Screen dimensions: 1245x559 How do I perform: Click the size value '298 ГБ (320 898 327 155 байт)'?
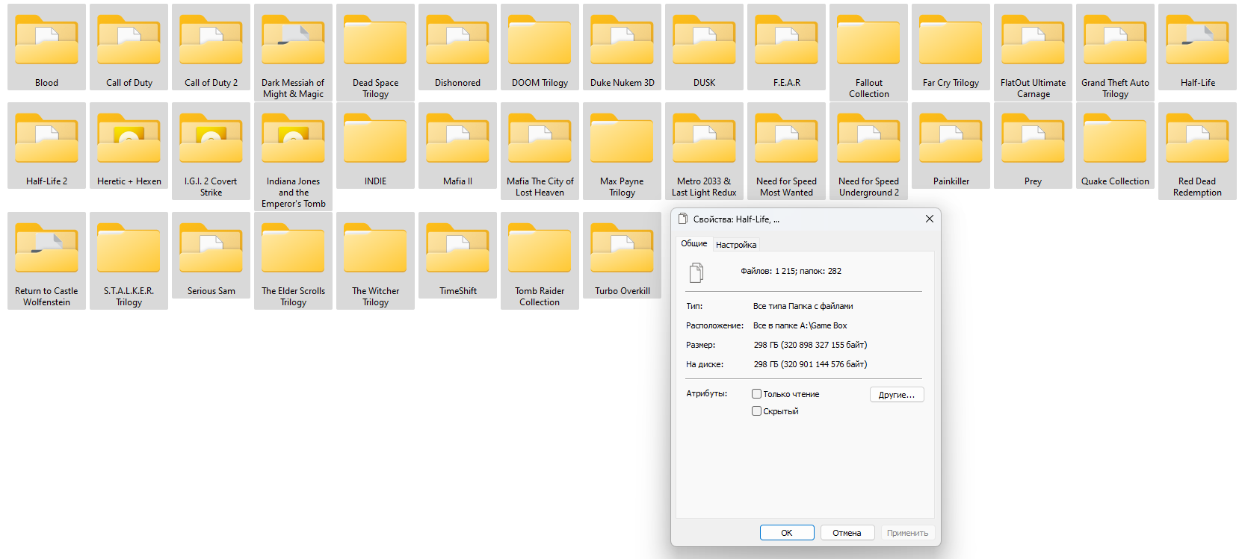tap(810, 345)
